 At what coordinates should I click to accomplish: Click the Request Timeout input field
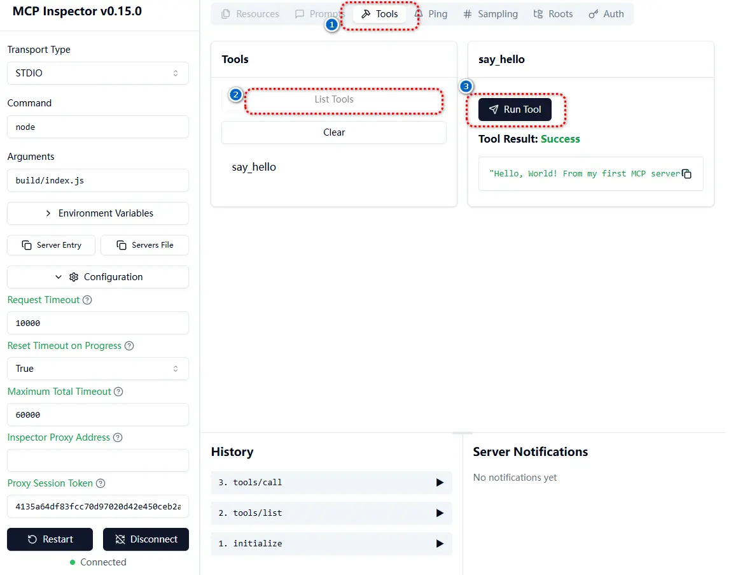[98, 323]
